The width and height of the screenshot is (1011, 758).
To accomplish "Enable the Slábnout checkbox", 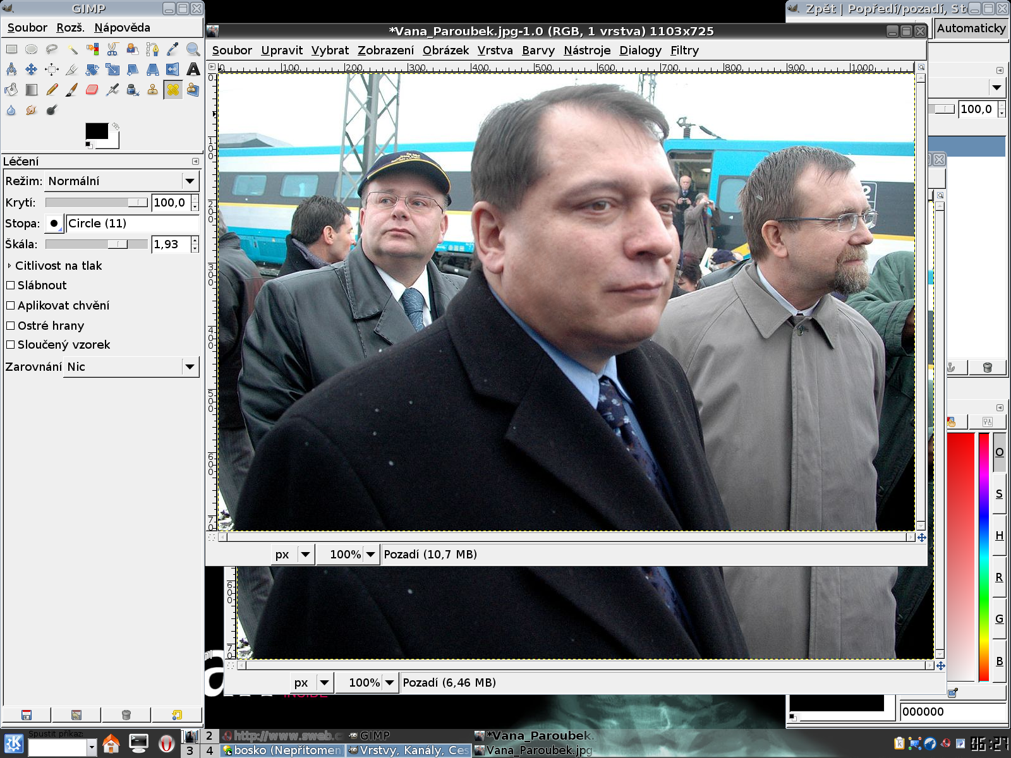I will [x=10, y=286].
